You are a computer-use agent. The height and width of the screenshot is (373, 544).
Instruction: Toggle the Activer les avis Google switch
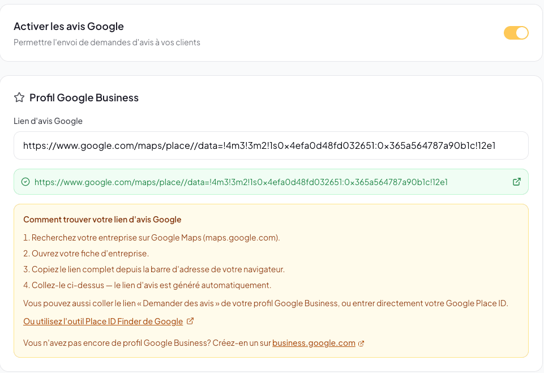[x=516, y=33]
